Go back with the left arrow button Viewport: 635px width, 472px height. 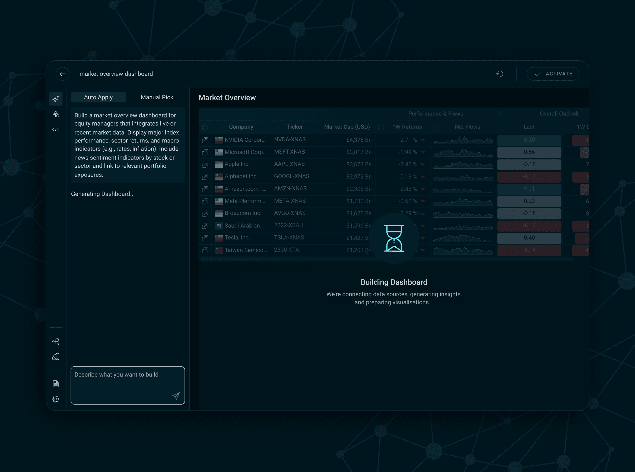tap(63, 74)
